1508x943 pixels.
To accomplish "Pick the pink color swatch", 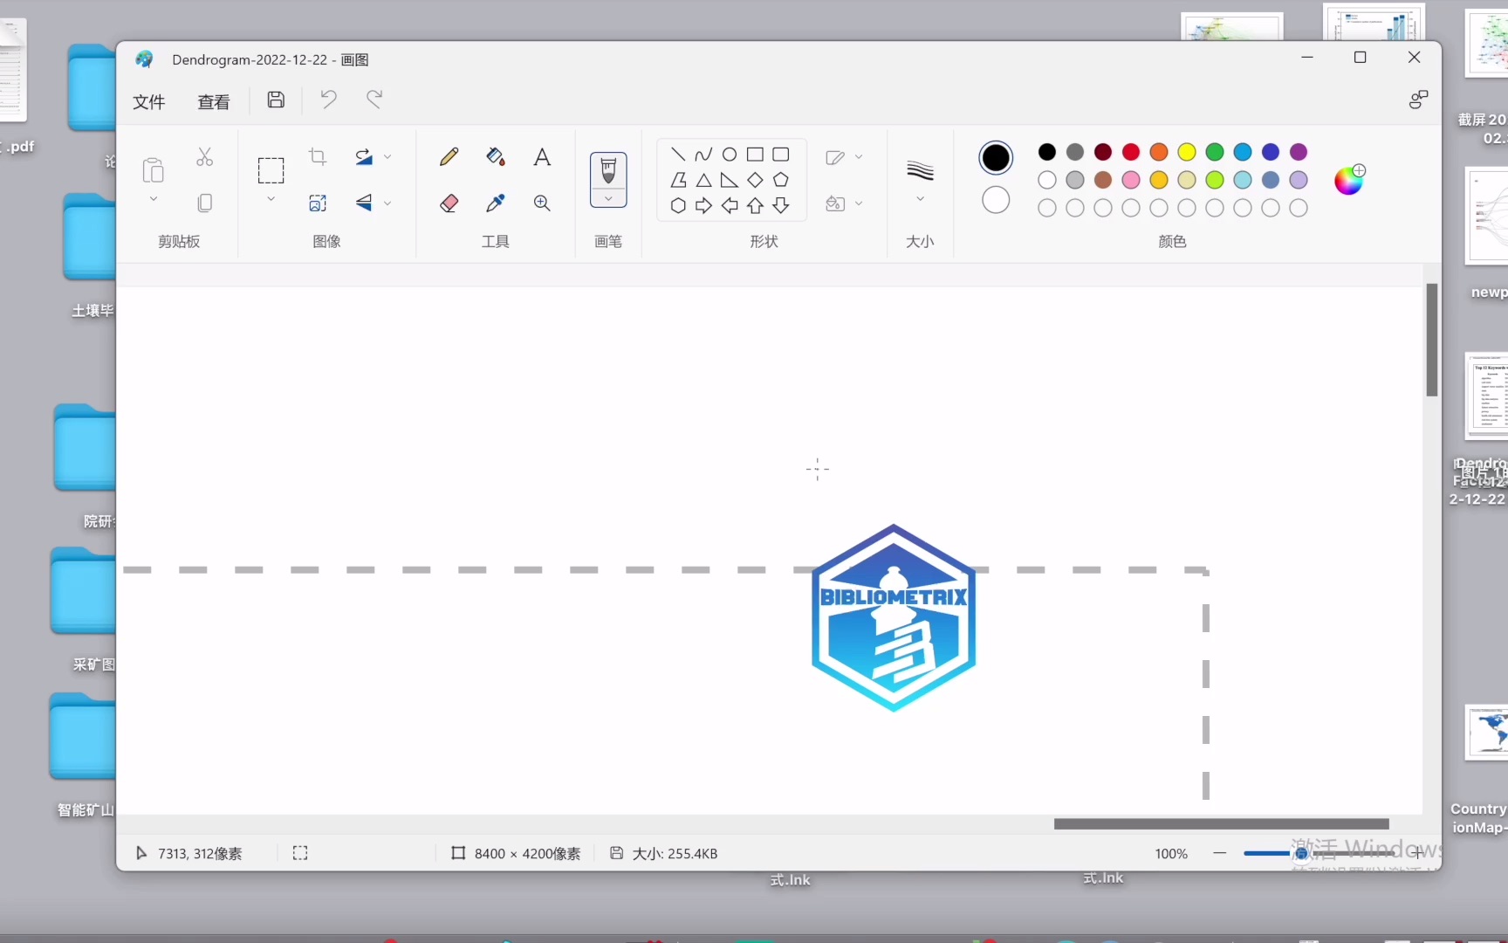I will pos(1131,180).
